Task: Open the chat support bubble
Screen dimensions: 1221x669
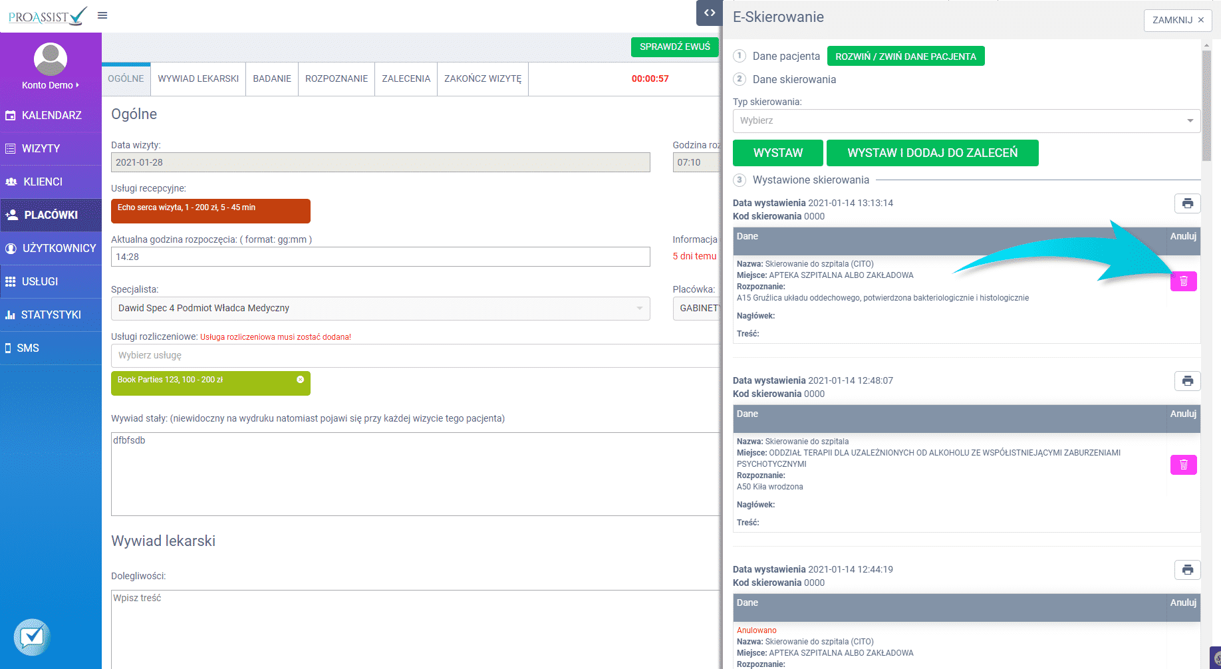Action: pyautogui.click(x=32, y=637)
